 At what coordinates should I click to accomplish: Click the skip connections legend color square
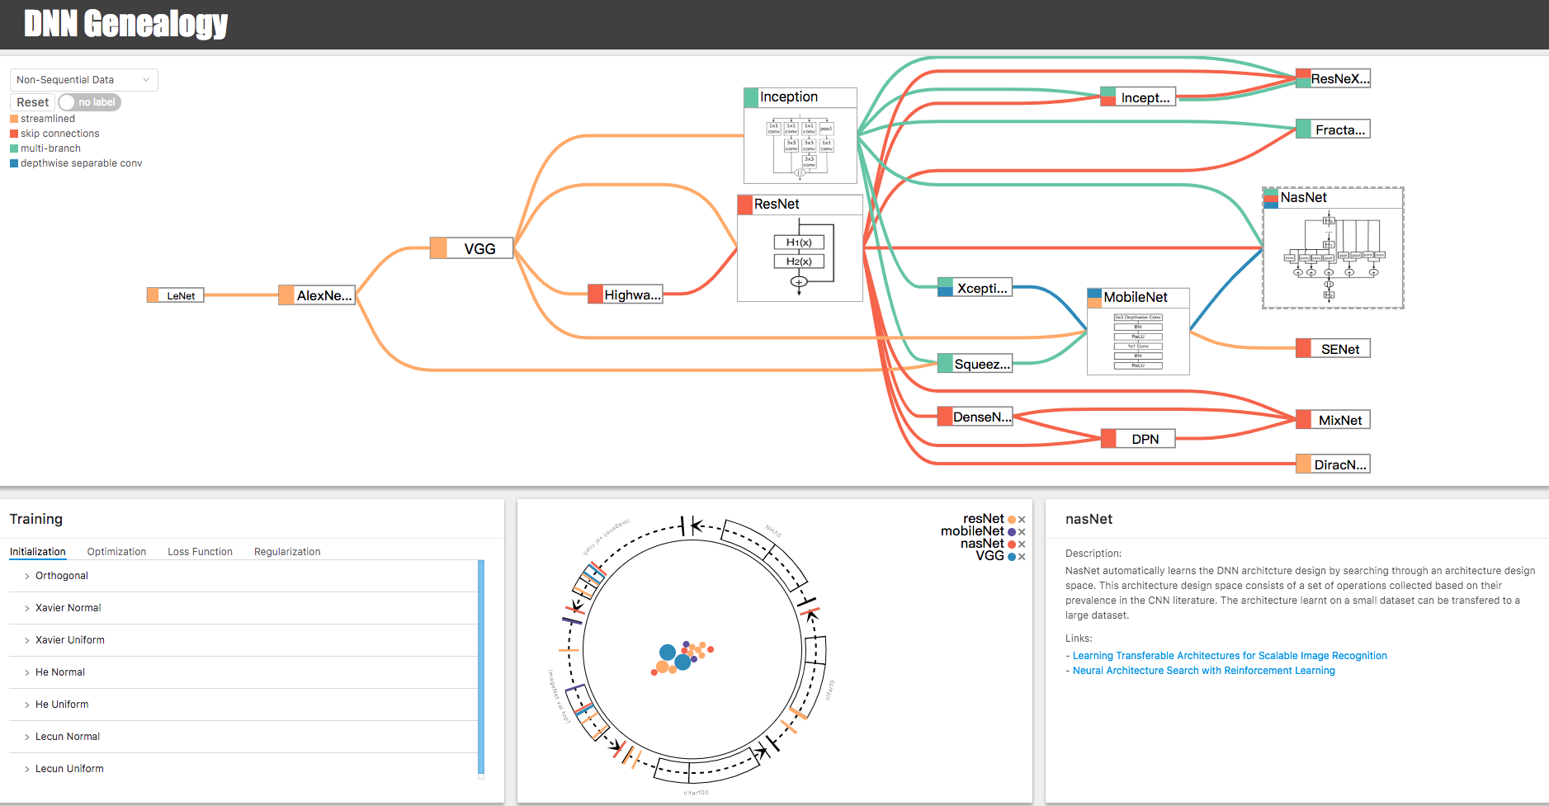pyautogui.click(x=14, y=134)
